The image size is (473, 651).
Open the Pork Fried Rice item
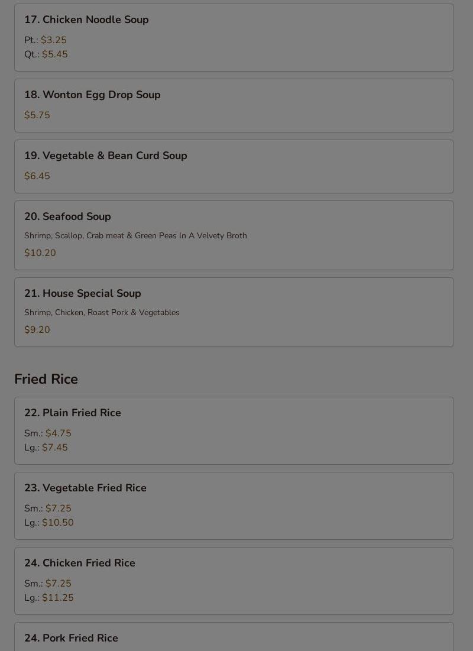pos(234,637)
